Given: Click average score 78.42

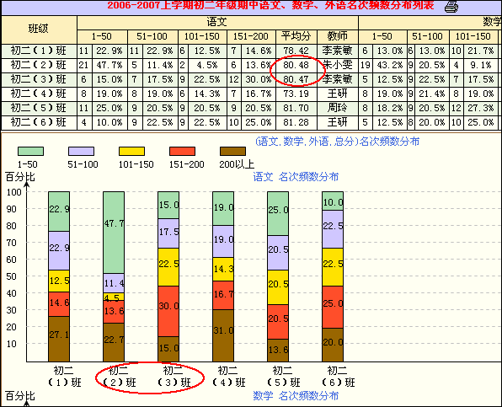Looking at the screenshot, I should (x=296, y=51).
